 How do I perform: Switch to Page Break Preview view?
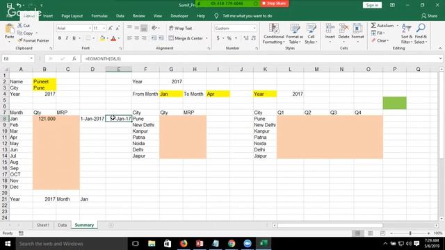tap(382, 233)
